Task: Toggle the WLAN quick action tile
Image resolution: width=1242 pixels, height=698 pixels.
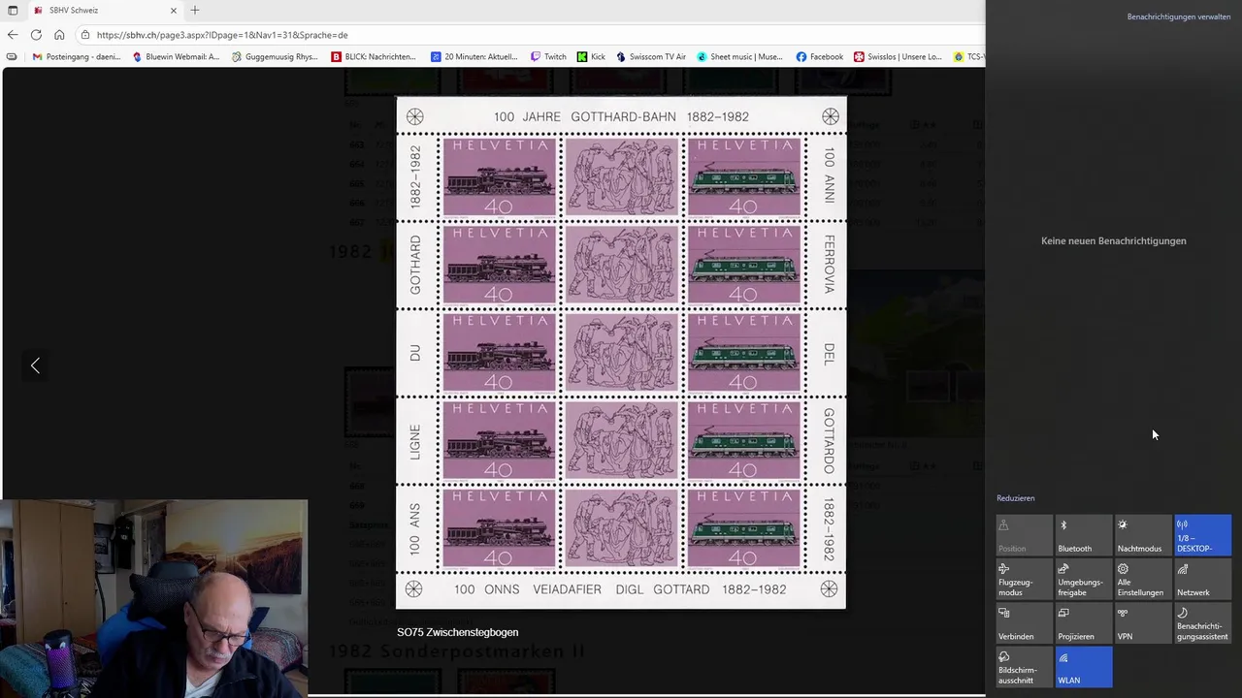Action: pyautogui.click(x=1083, y=668)
